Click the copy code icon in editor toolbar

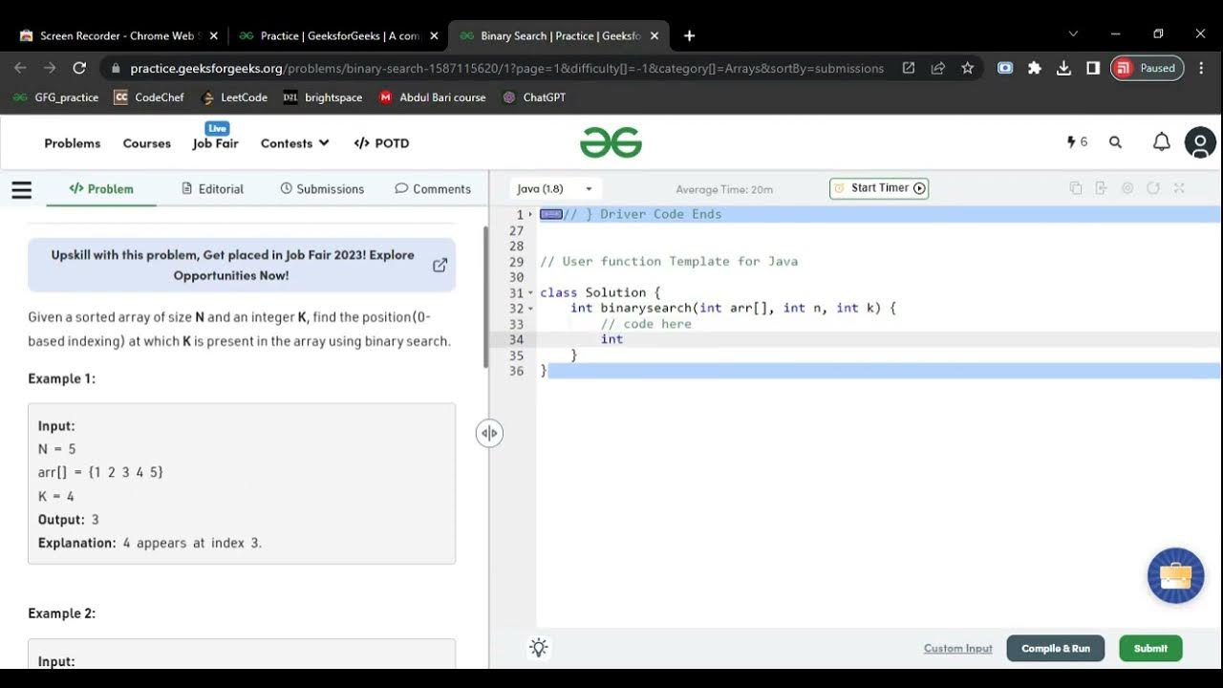click(x=1076, y=188)
